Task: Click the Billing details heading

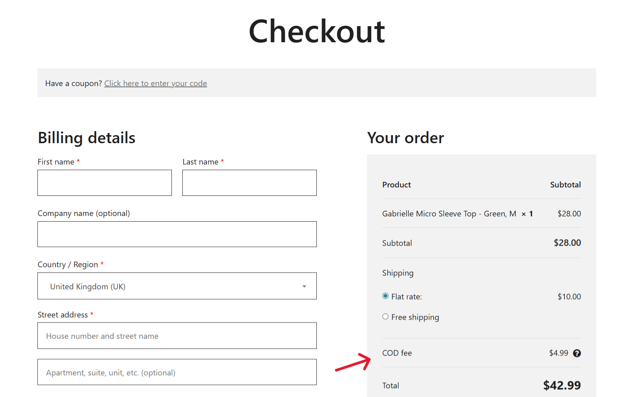Action: click(x=86, y=138)
